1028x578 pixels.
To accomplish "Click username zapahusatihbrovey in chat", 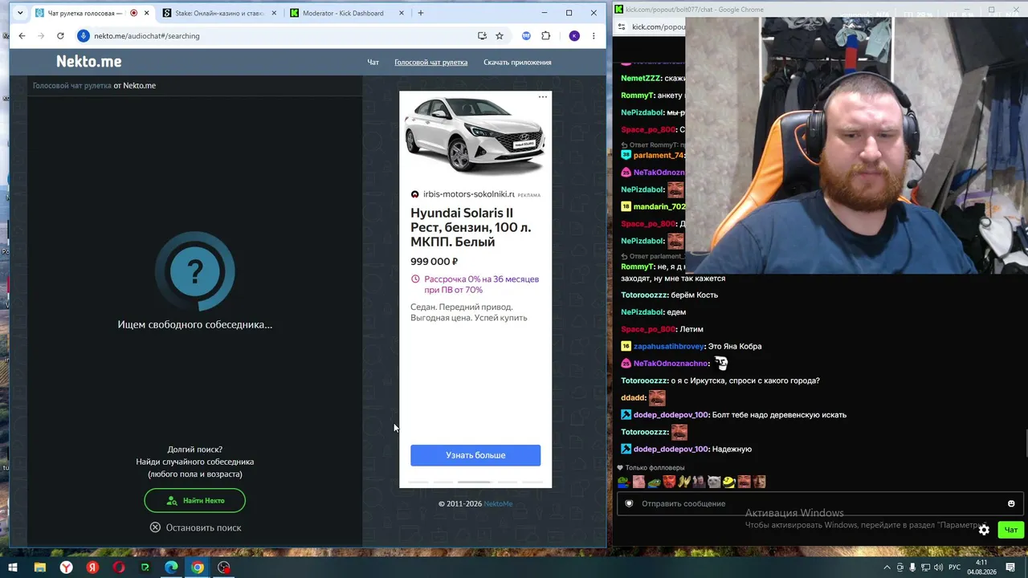I will point(669,346).
